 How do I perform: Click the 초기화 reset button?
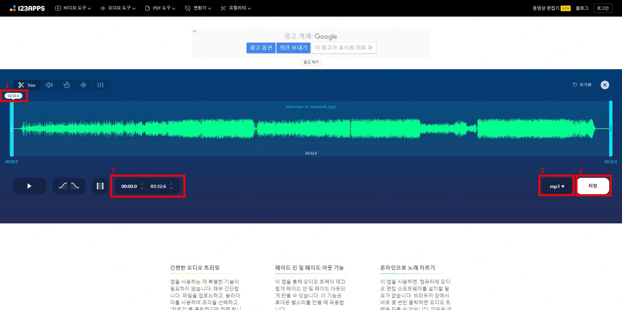click(x=582, y=85)
